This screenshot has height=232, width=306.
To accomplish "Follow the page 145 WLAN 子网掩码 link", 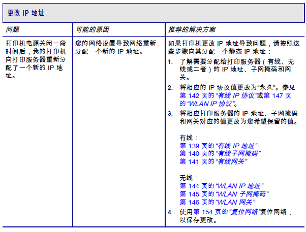I will [x=224, y=194].
